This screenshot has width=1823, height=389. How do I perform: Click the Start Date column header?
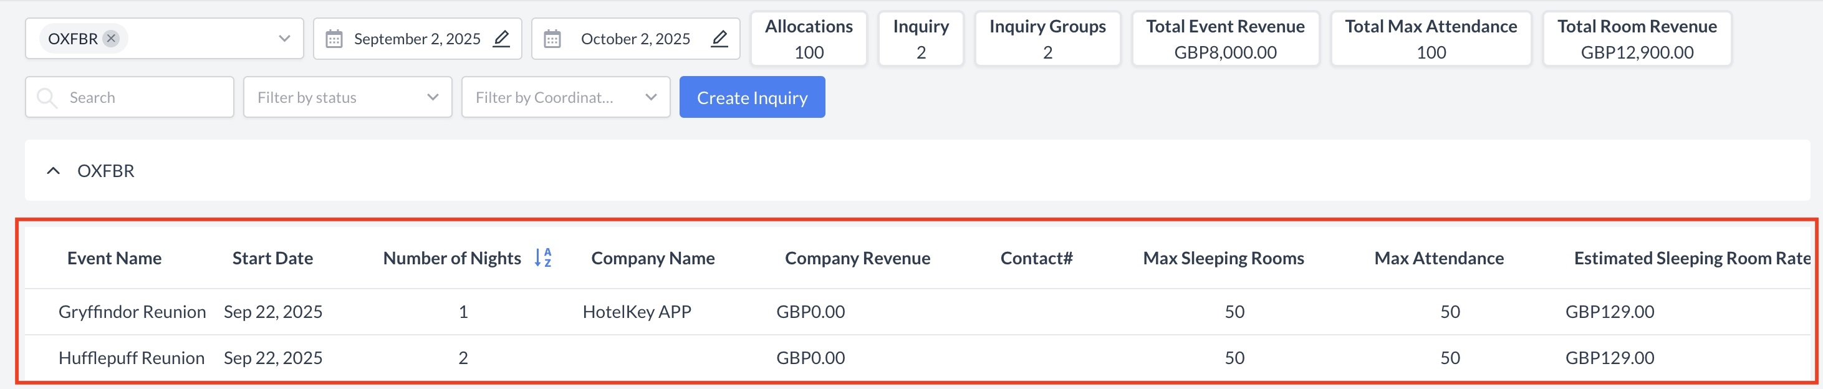tap(272, 259)
